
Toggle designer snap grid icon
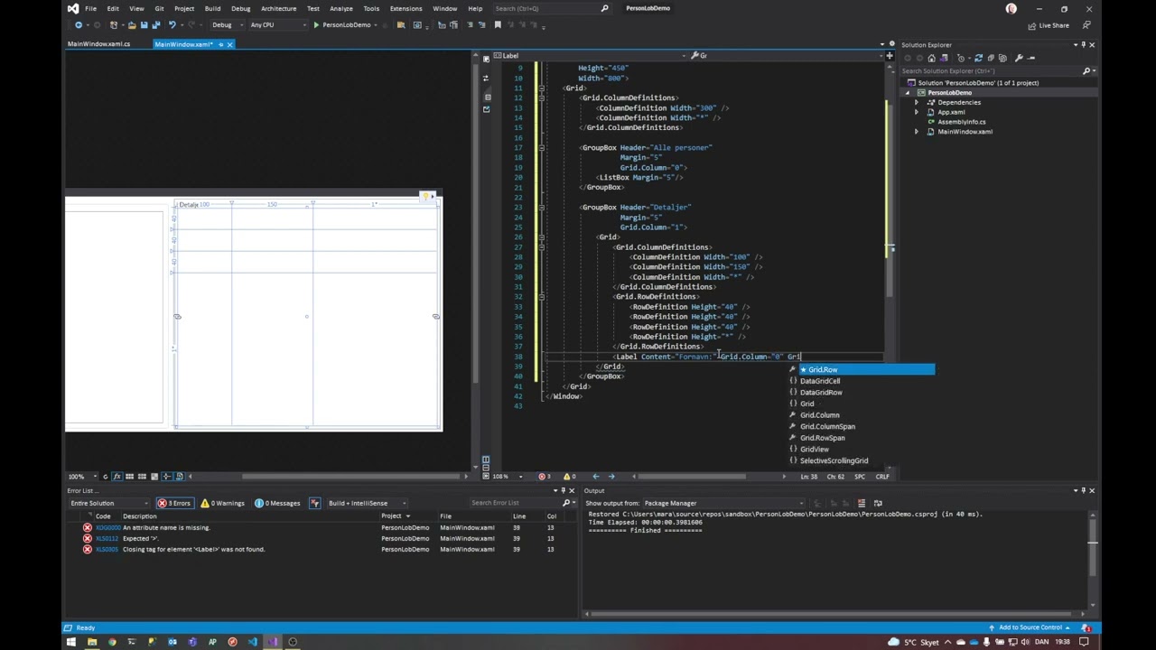(129, 477)
